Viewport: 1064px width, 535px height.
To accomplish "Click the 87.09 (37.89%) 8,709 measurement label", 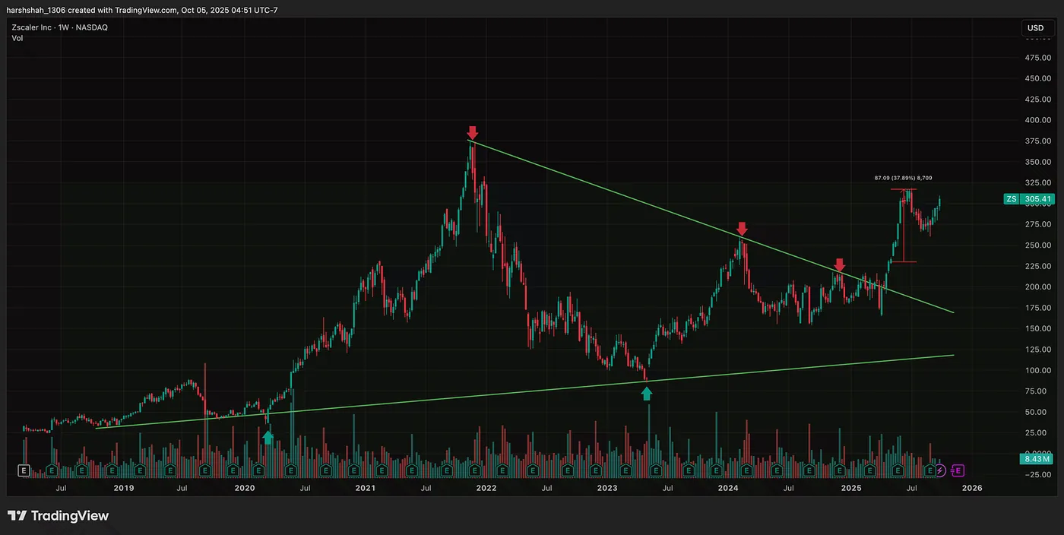I will [903, 178].
